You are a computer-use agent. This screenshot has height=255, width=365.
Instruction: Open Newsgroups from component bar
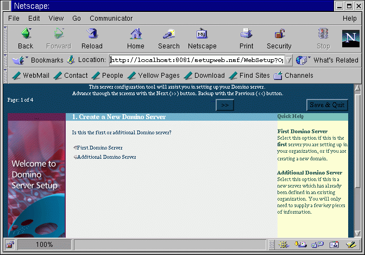[318, 245]
